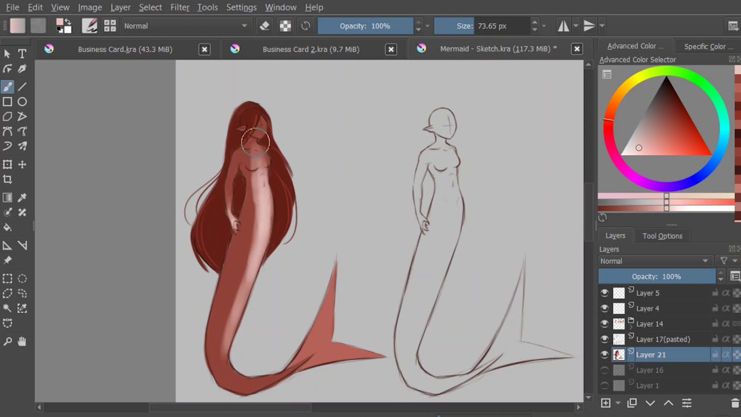The width and height of the screenshot is (741, 417).
Task: Select the Line tool
Action: (x=22, y=87)
